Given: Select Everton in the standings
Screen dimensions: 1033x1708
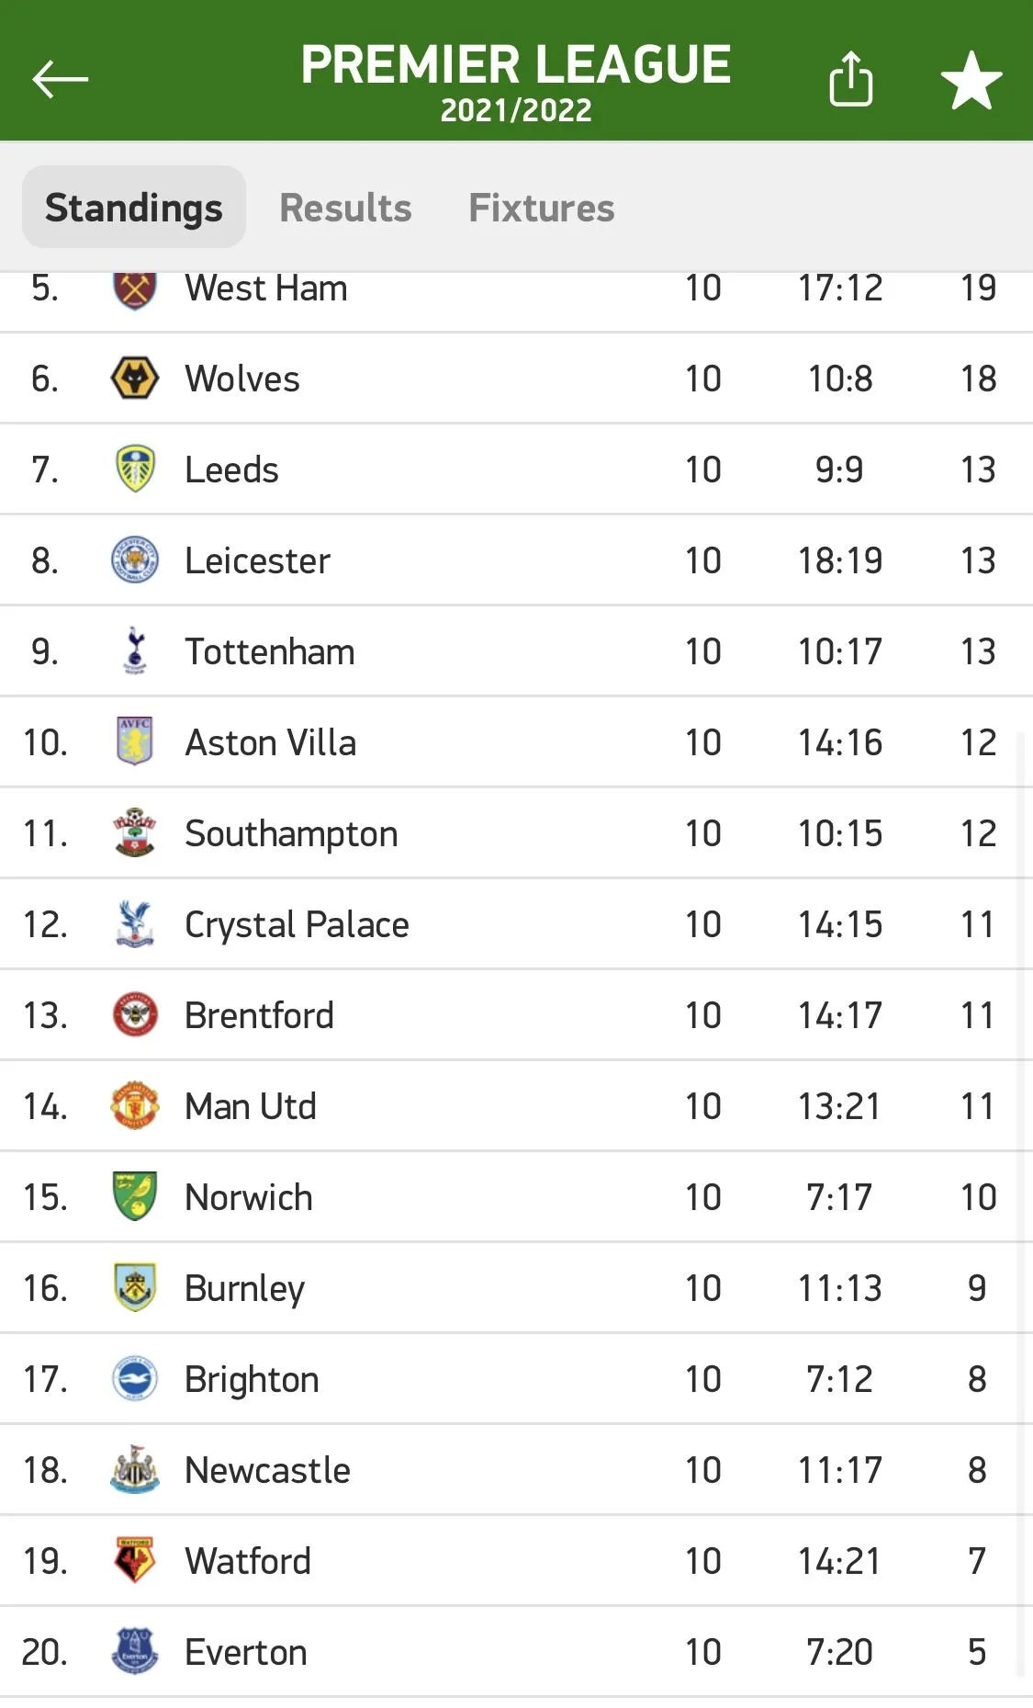Looking at the screenshot, I should click(246, 1652).
